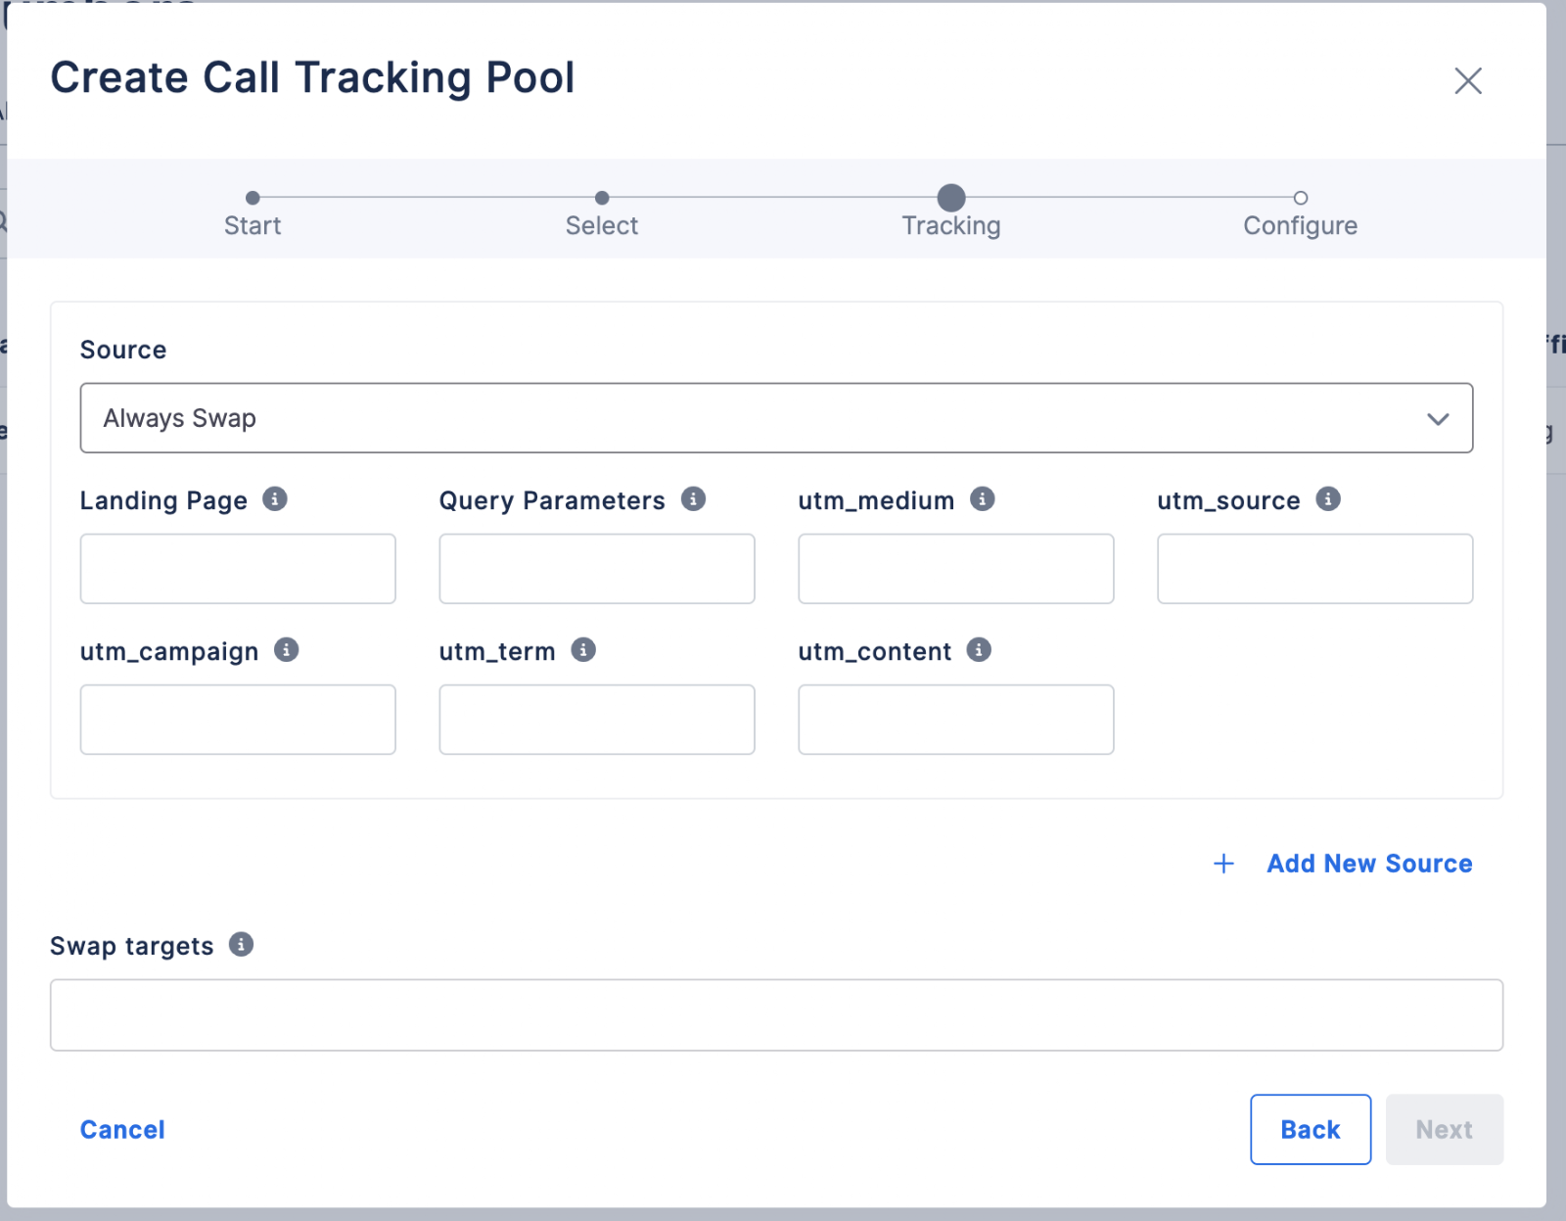The height and width of the screenshot is (1221, 1566).
Task: Expand the Source dropdown chevron arrow
Action: (1438, 419)
